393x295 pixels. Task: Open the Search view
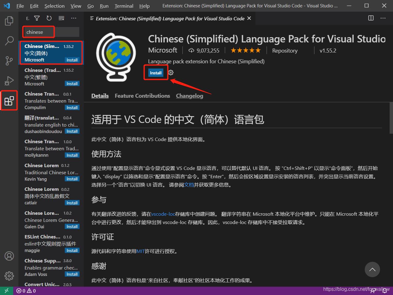pyautogui.click(x=9, y=41)
